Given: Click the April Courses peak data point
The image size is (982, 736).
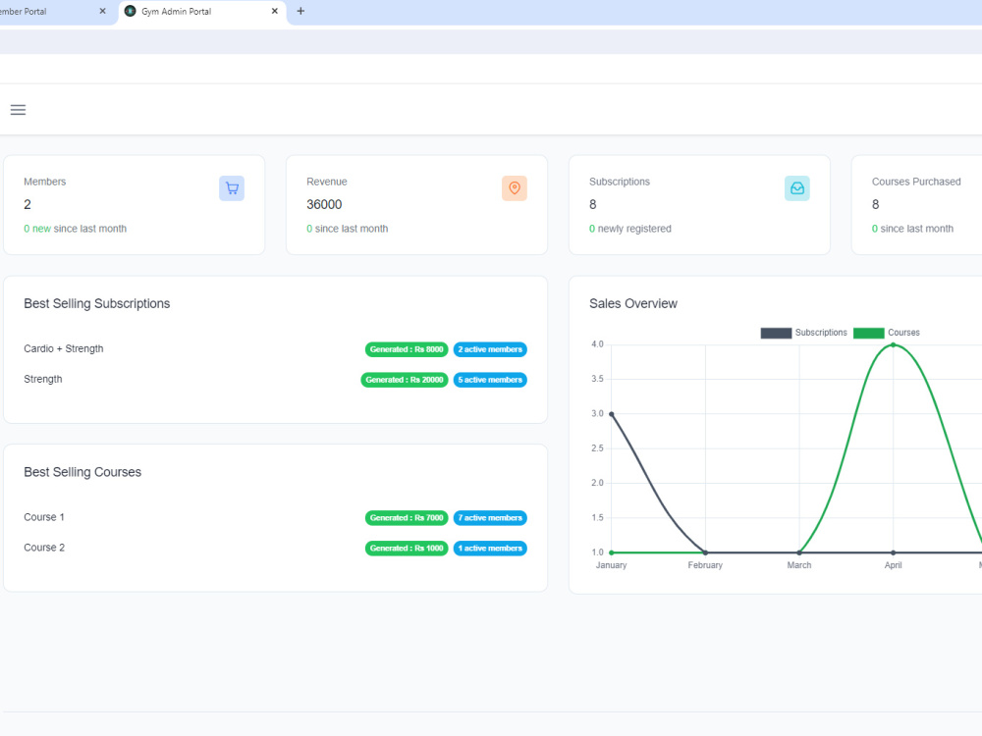Looking at the screenshot, I should point(893,344).
